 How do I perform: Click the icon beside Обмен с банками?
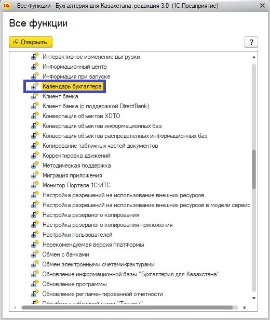[35, 254]
